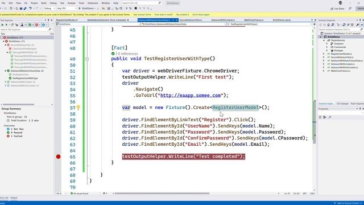This screenshot has height=205, width=364.
Task: Click the Undo toolbar icon
Action: tap(30, 9)
